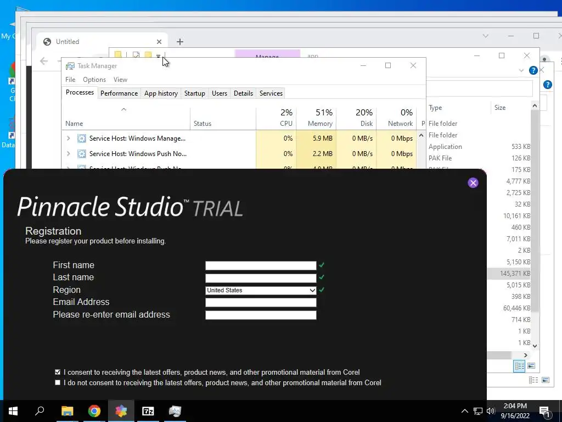Switch to Users tab
The image size is (562, 422).
pyautogui.click(x=220, y=93)
